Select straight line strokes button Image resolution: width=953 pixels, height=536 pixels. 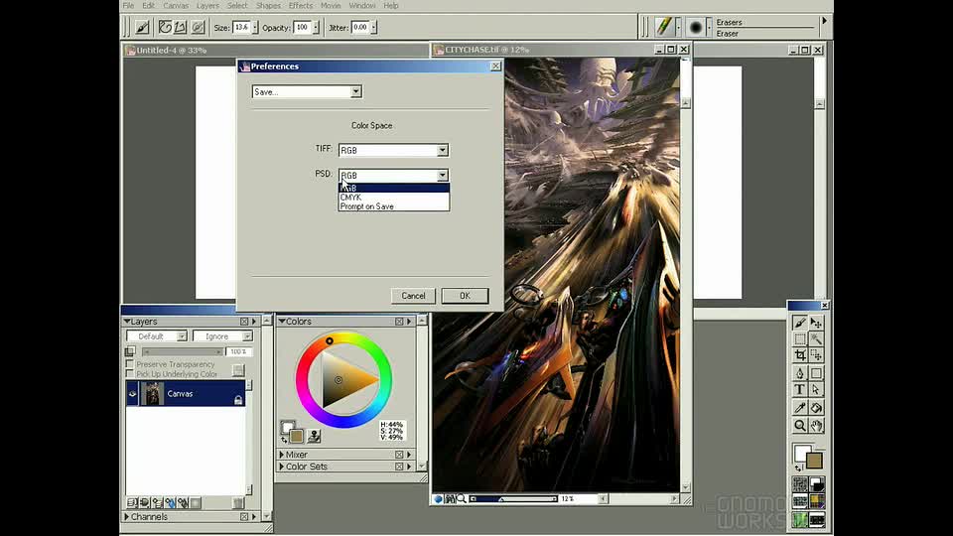[x=181, y=28]
